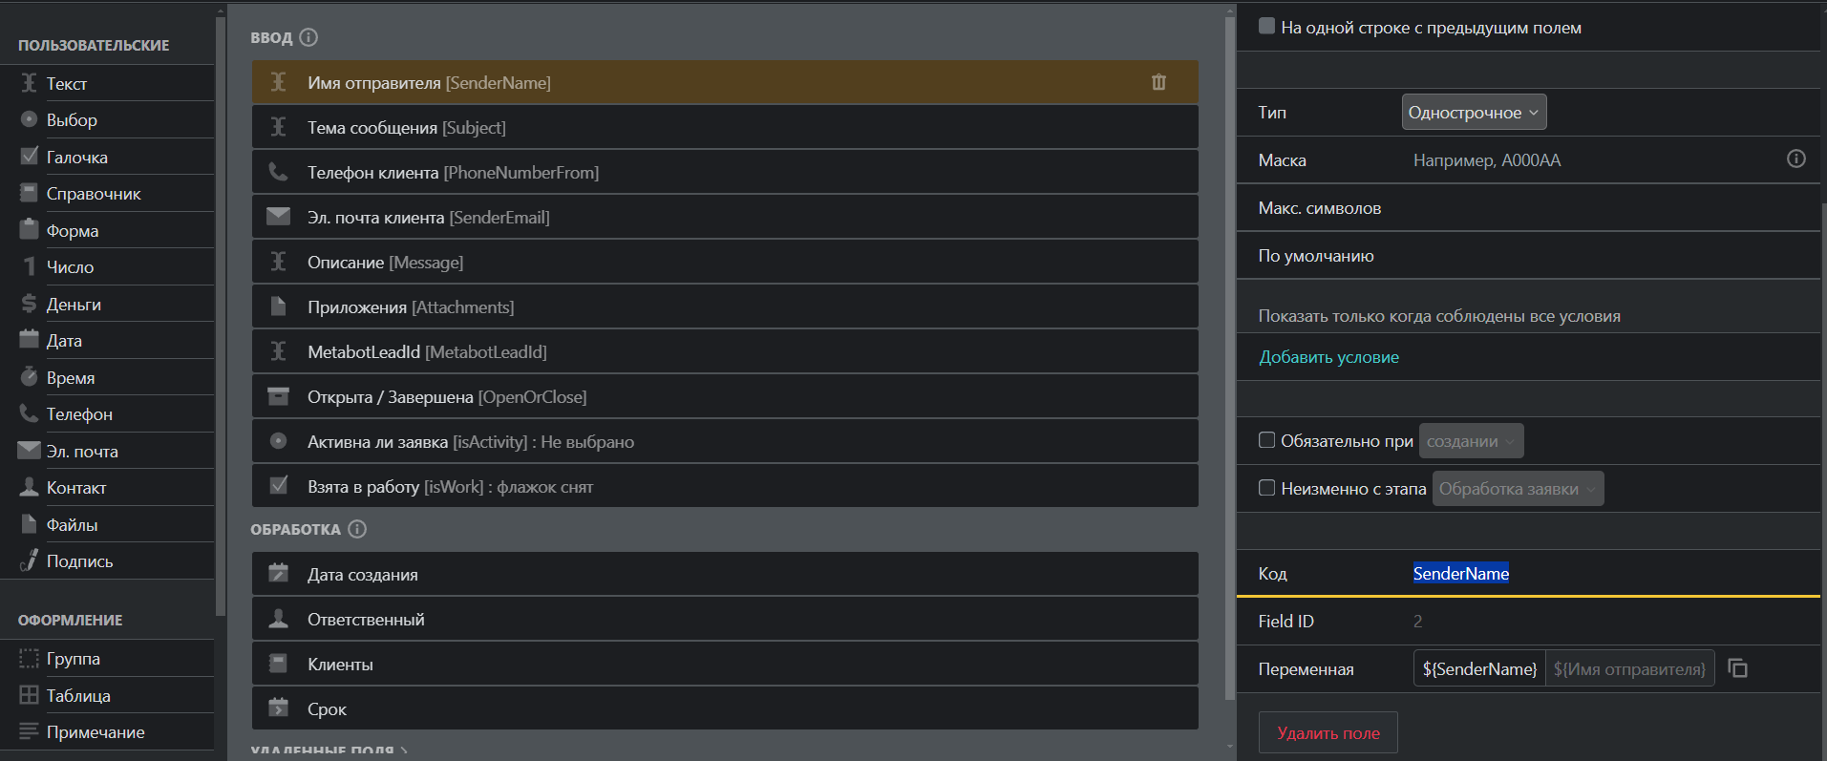Select the Описание [Message] field row
The height and width of the screenshot is (761, 1827).
pyautogui.click(x=725, y=262)
